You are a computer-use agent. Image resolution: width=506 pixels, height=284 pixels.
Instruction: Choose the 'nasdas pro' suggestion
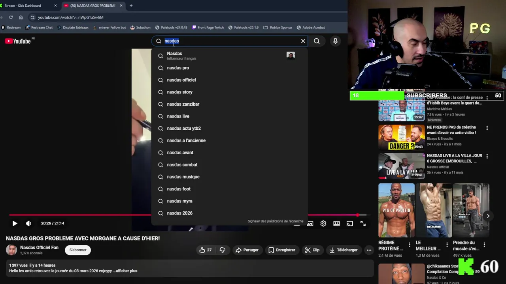pyautogui.click(x=229, y=68)
